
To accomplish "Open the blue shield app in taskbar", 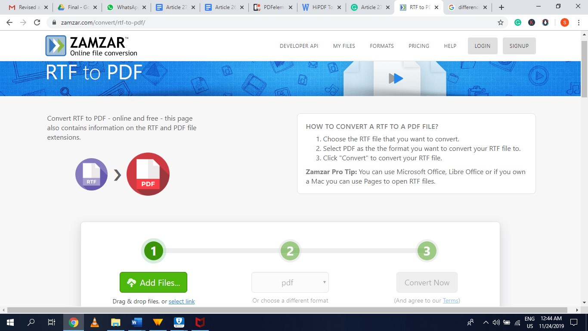I will point(179,322).
